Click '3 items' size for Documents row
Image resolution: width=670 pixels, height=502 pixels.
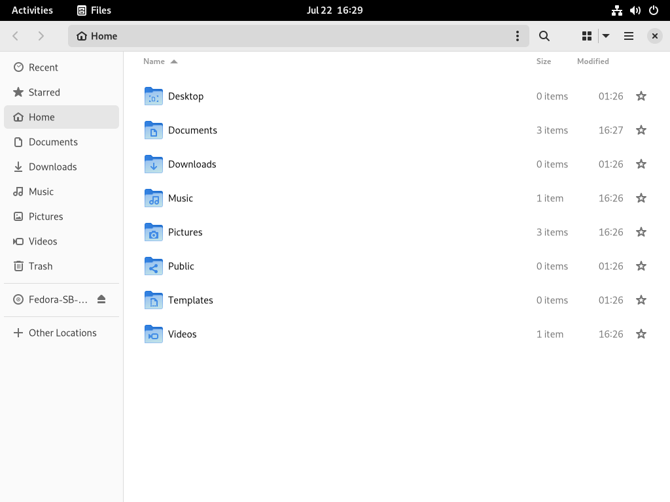(552, 130)
